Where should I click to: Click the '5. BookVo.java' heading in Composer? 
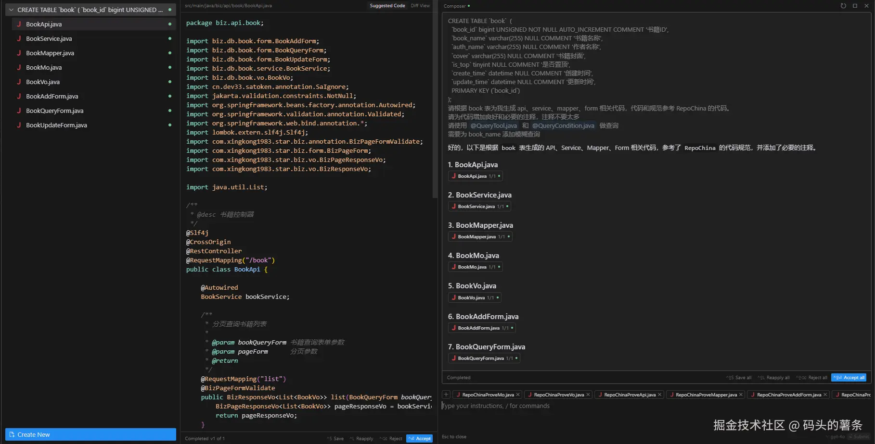tap(472, 286)
